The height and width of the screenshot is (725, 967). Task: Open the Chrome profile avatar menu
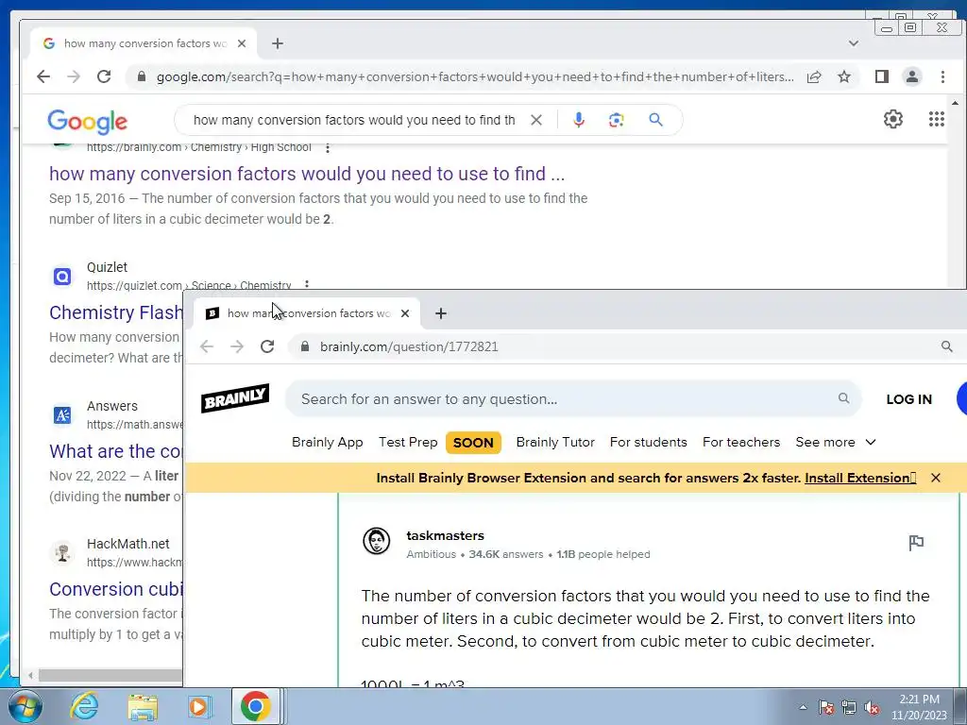(x=912, y=76)
